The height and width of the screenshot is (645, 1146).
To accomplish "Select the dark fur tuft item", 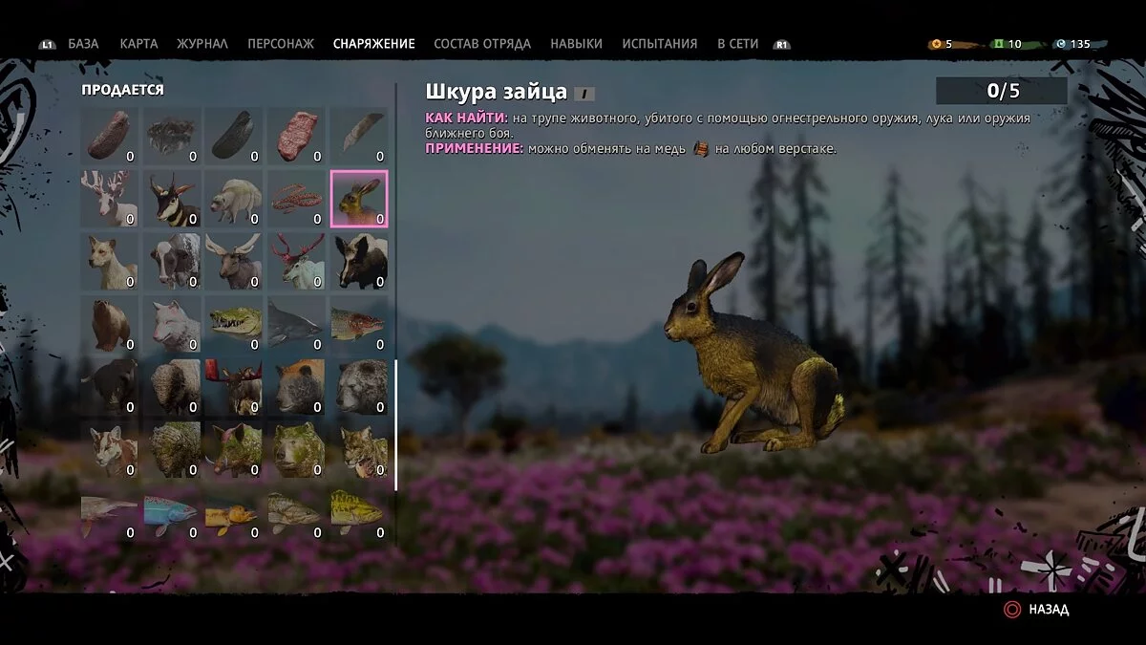I will (172, 136).
